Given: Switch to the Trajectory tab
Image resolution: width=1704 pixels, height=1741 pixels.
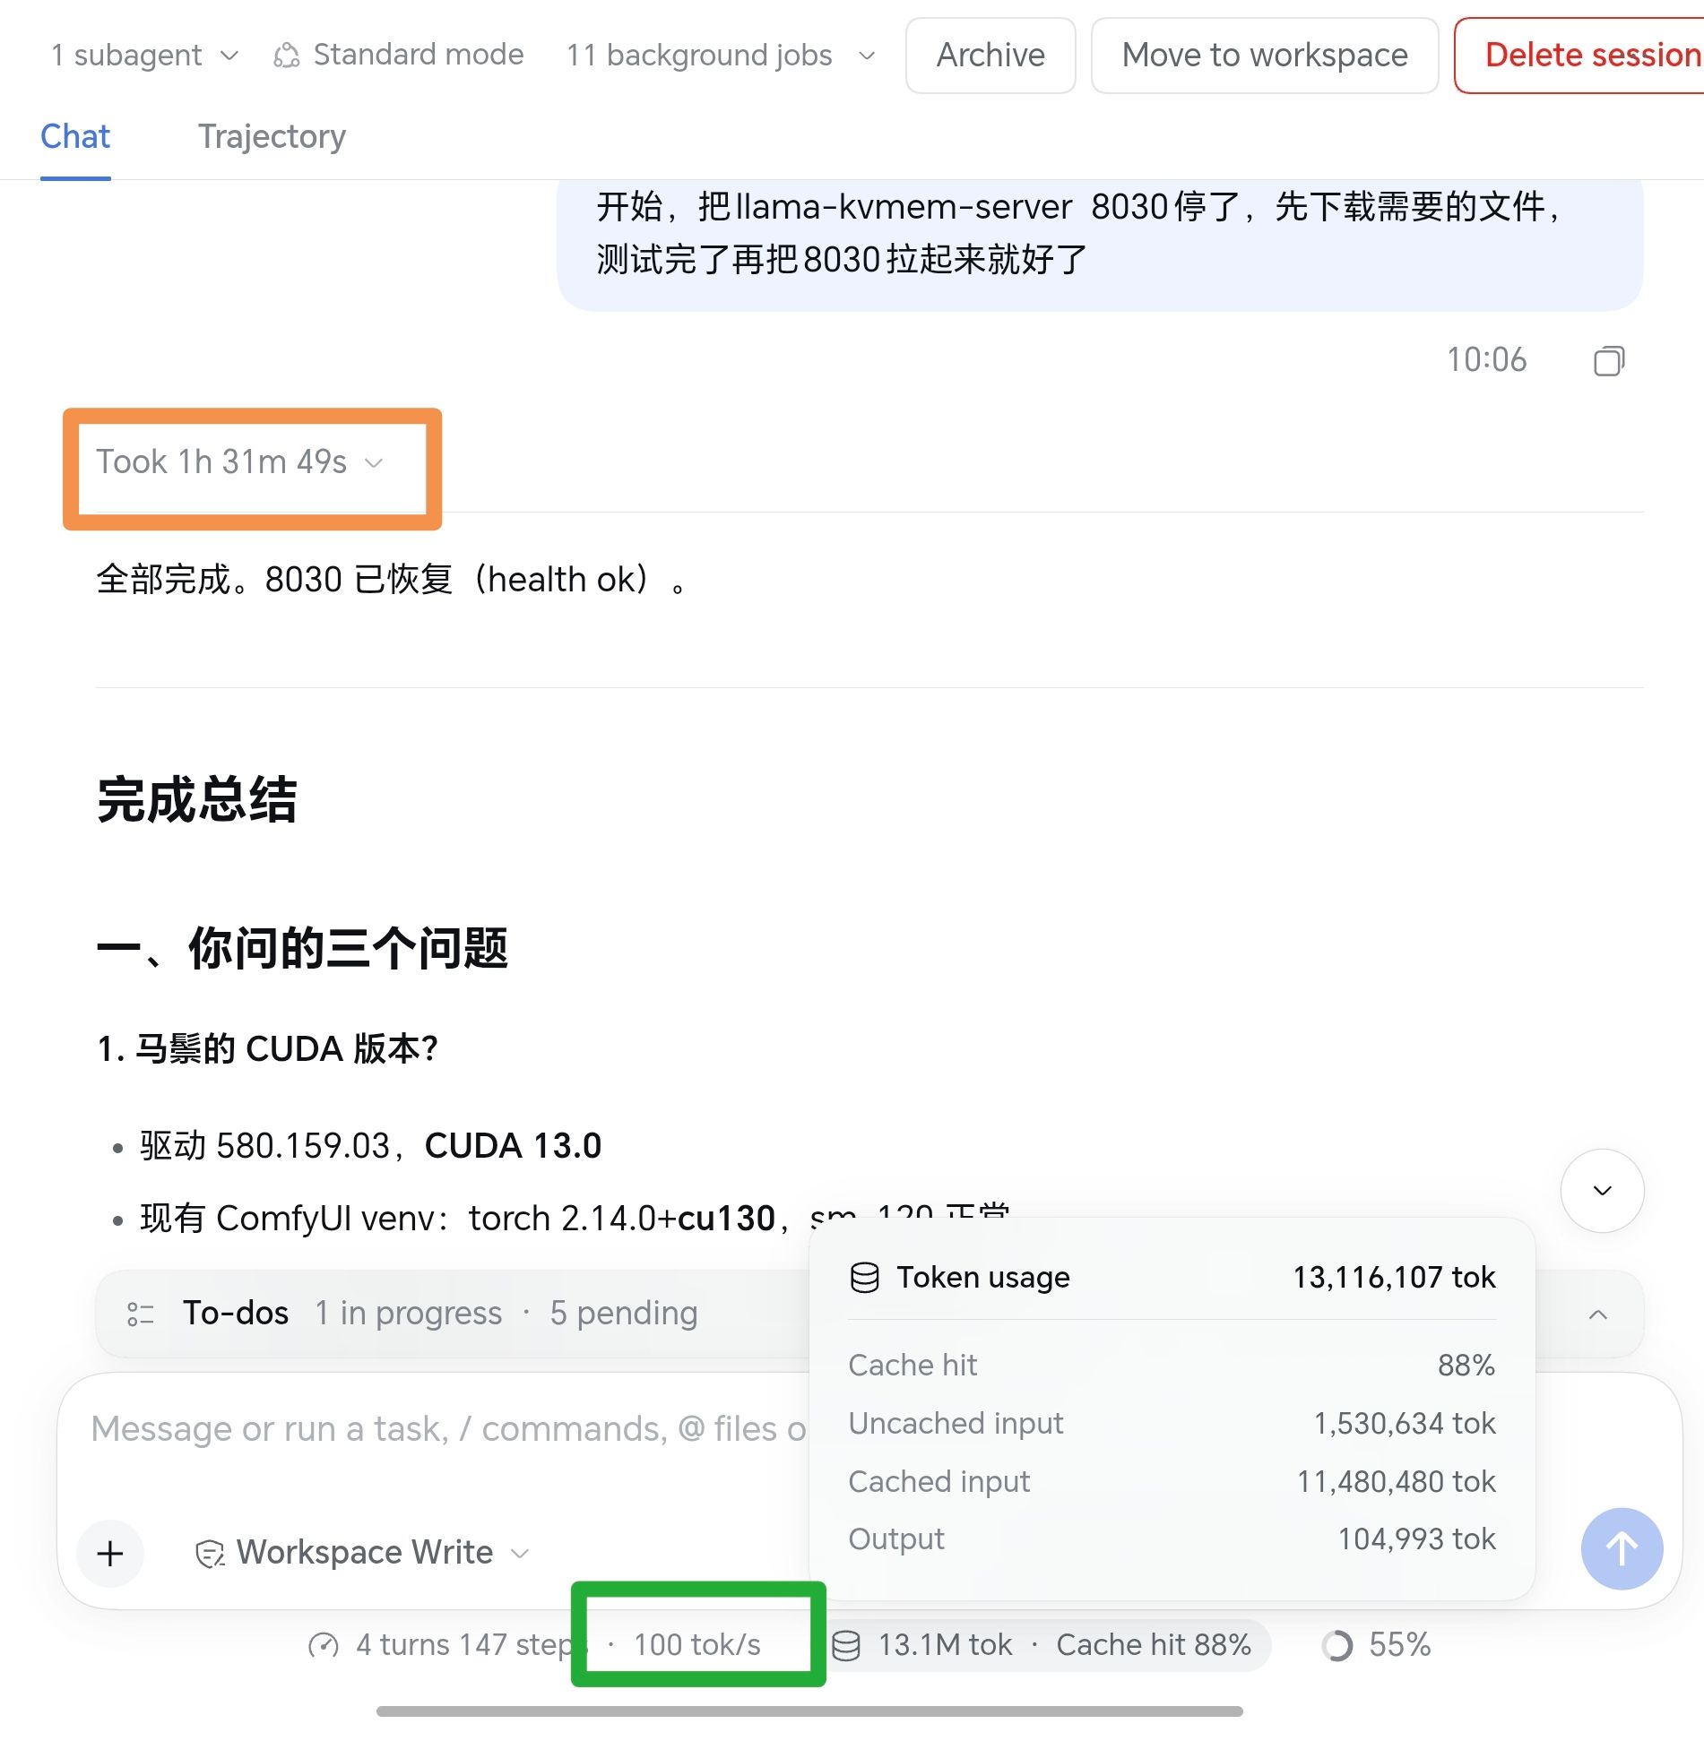Looking at the screenshot, I should pyautogui.click(x=272, y=136).
